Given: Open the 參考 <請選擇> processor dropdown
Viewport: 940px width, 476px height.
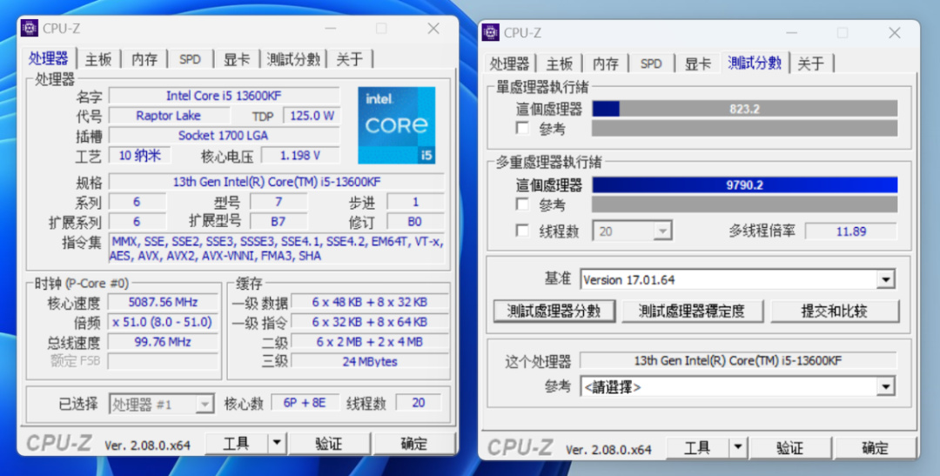Looking at the screenshot, I should [885, 386].
